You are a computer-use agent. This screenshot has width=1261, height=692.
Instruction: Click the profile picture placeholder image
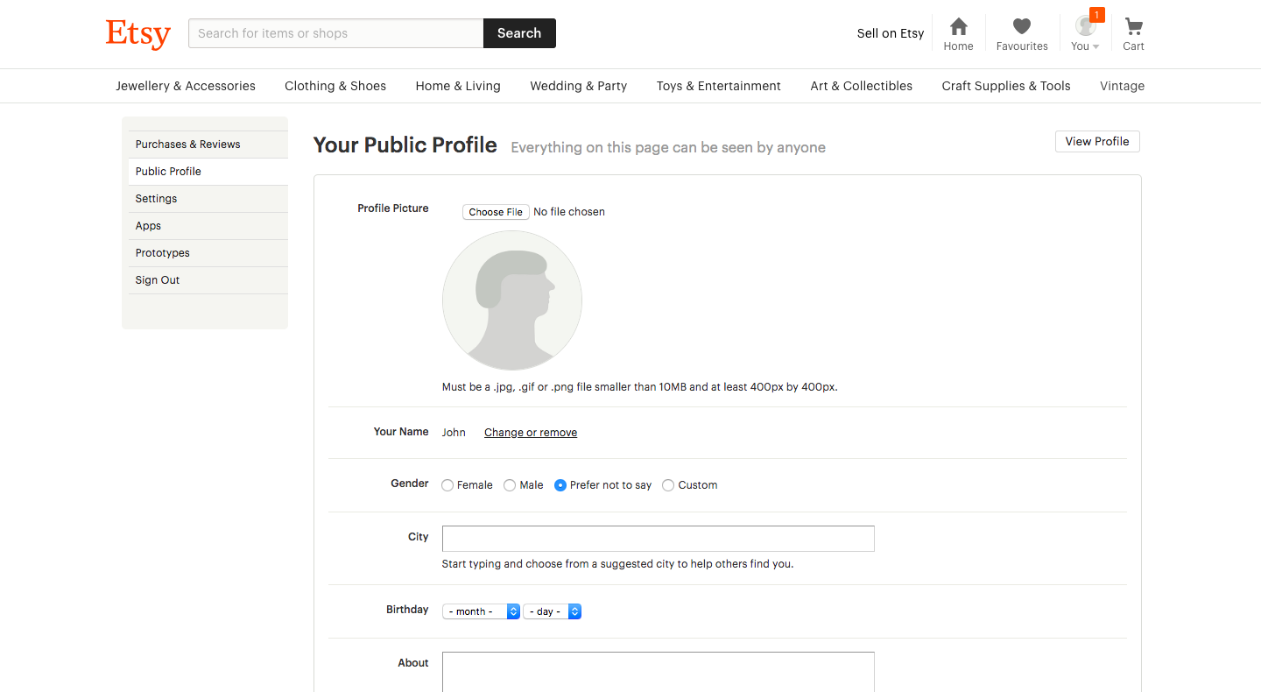(511, 300)
